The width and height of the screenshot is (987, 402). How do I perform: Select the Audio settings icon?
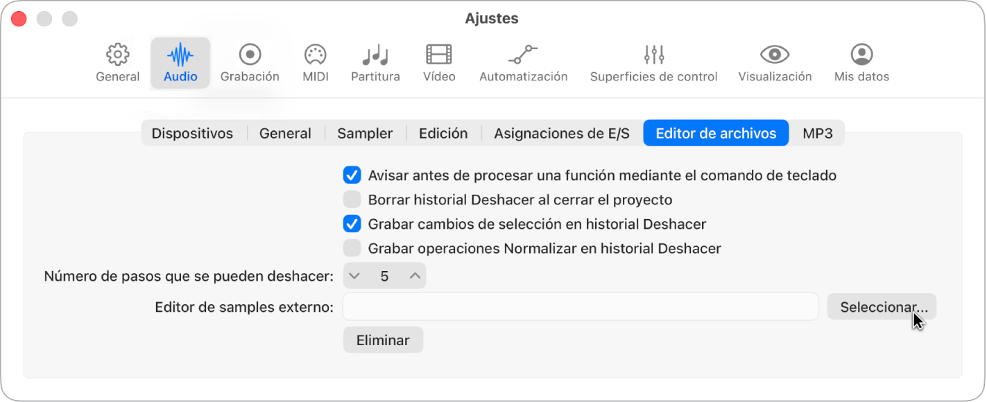coord(180,60)
